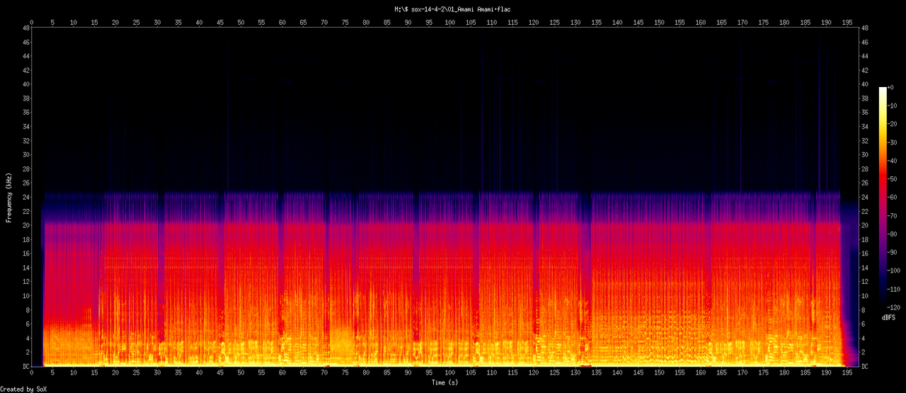This screenshot has width=906, height=393.
Task: Select the '-60' value on dBFS legend
Action: (893, 198)
